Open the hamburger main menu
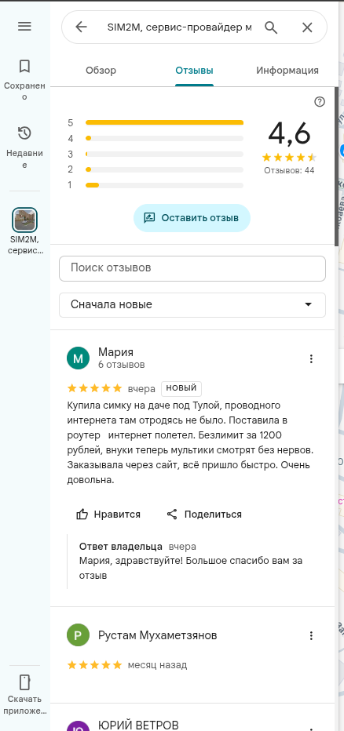The height and width of the screenshot is (731, 344). pyautogui.click(x=24, y=27)
